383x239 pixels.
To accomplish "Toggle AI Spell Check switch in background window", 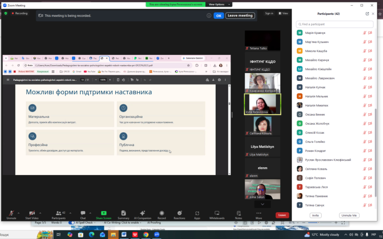I will 71,223.
